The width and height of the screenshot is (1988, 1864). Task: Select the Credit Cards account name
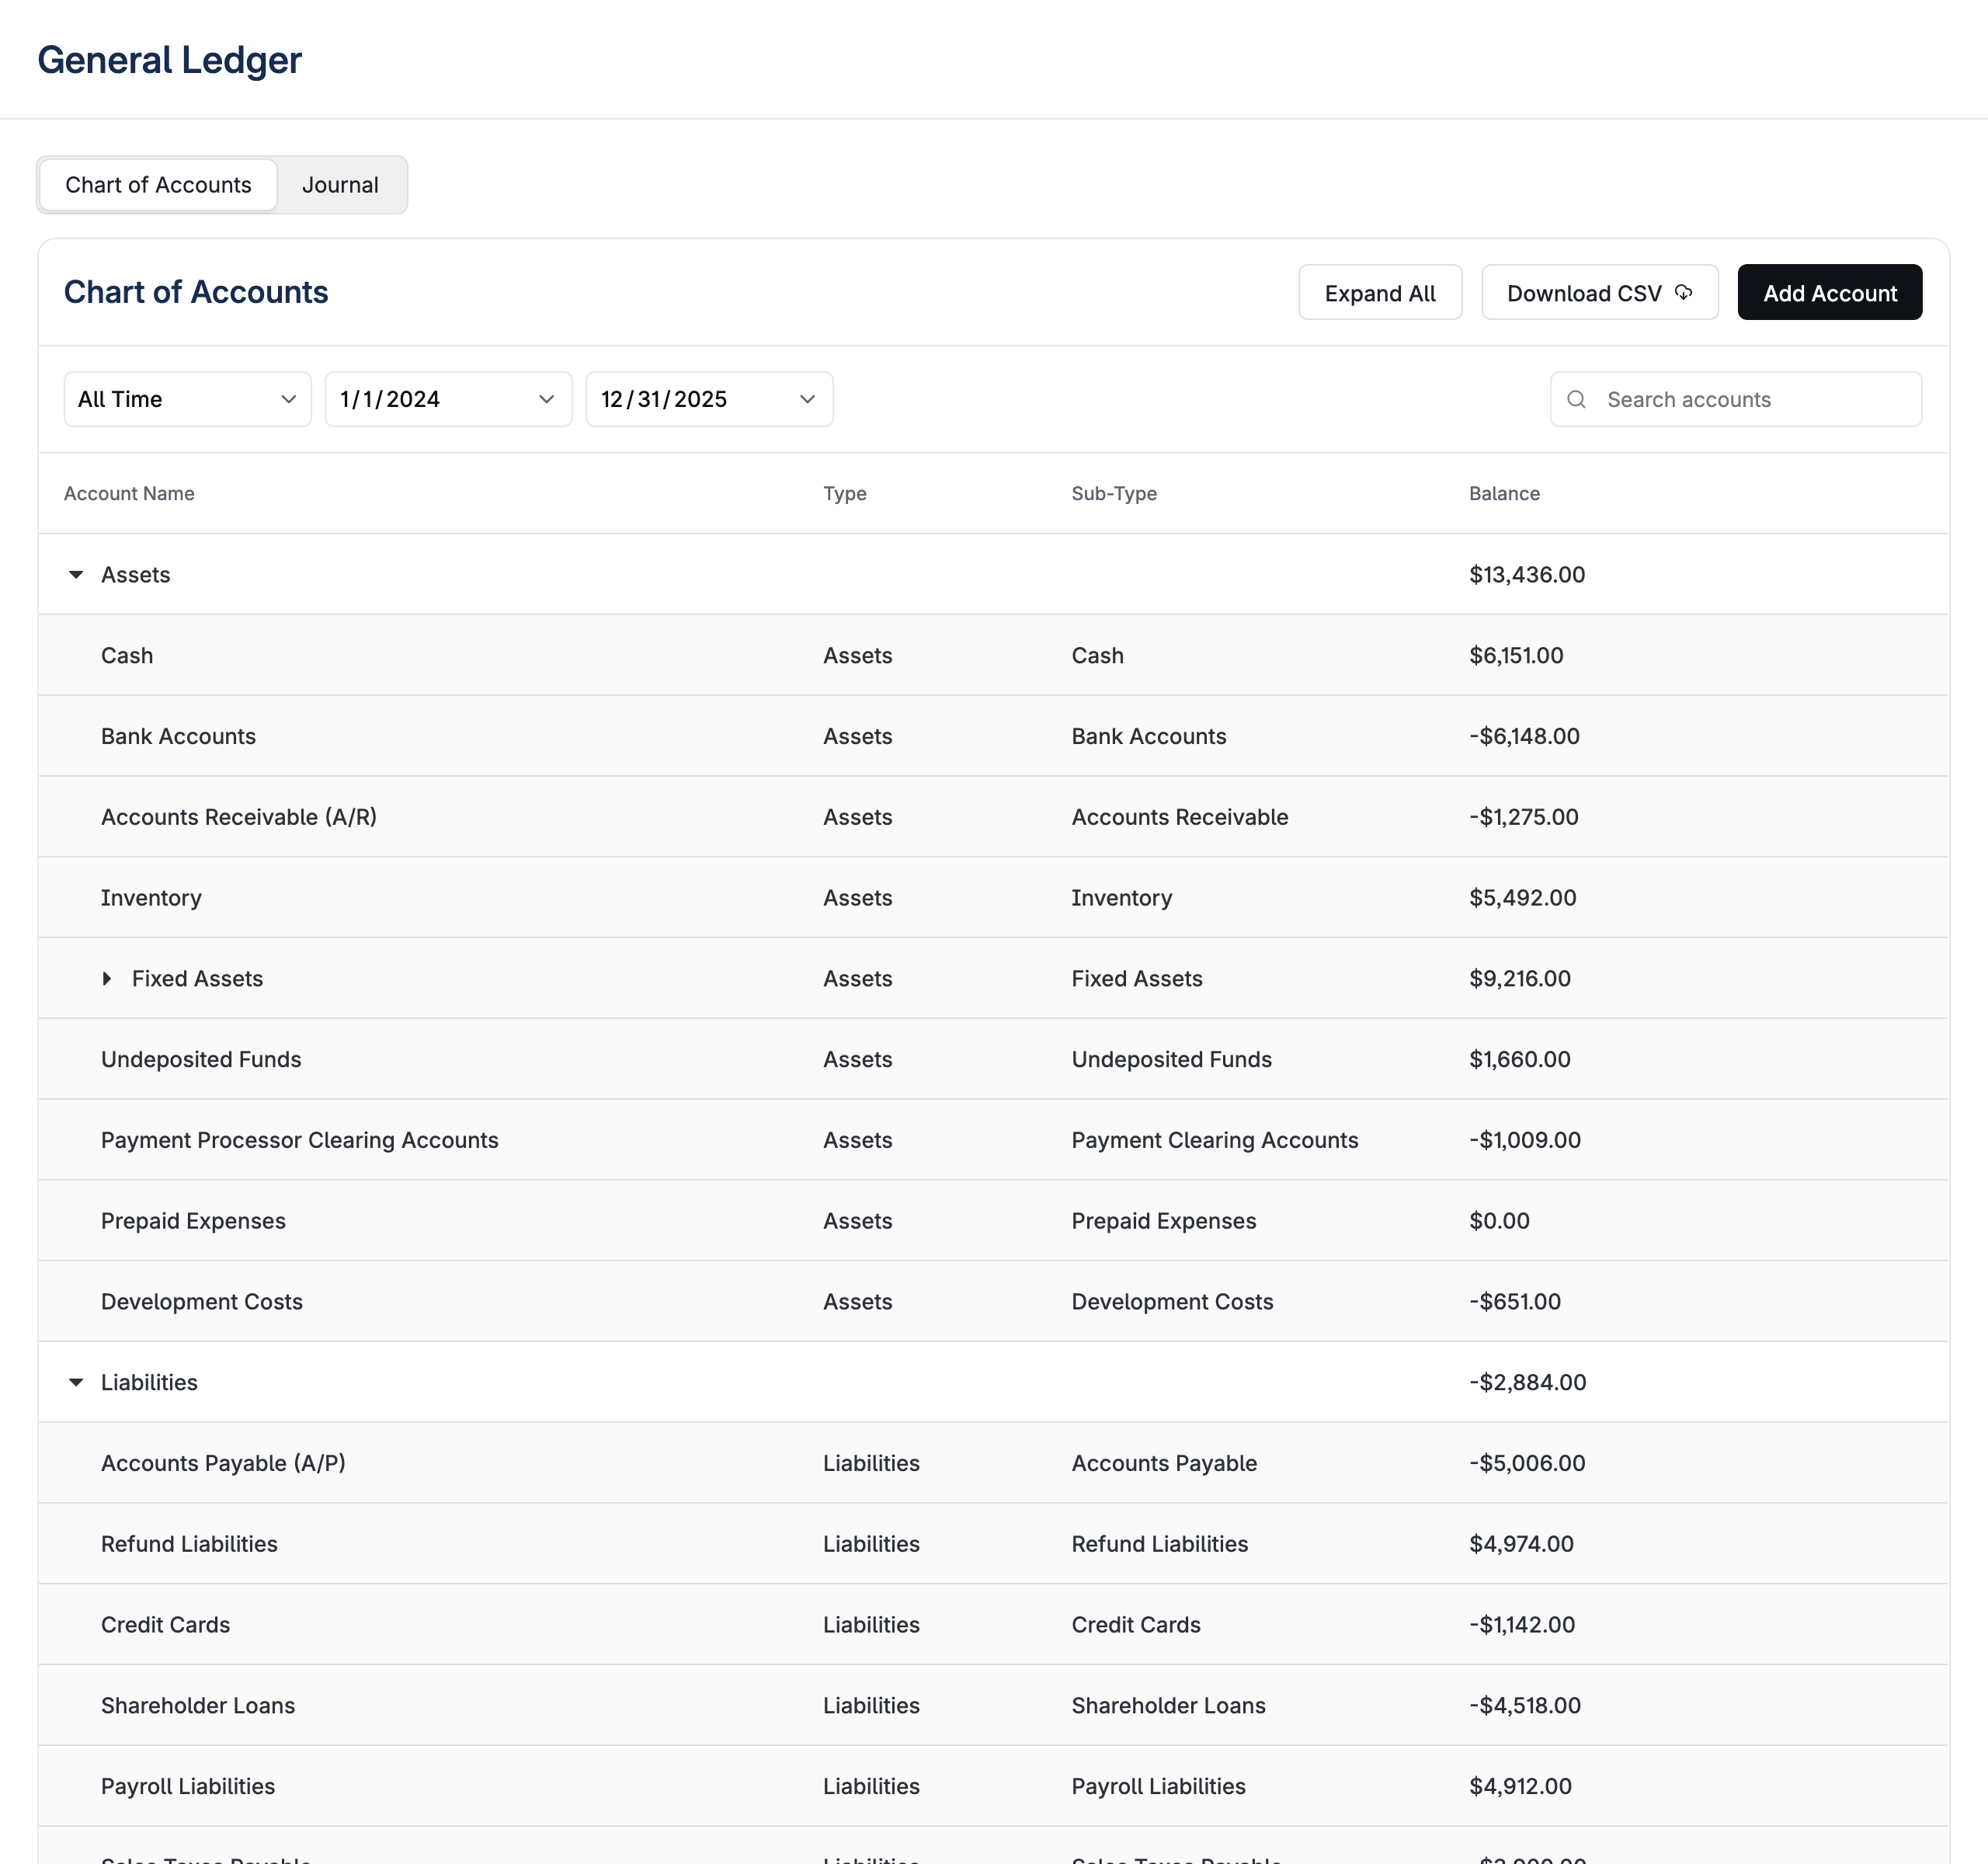pos(165,1625)
